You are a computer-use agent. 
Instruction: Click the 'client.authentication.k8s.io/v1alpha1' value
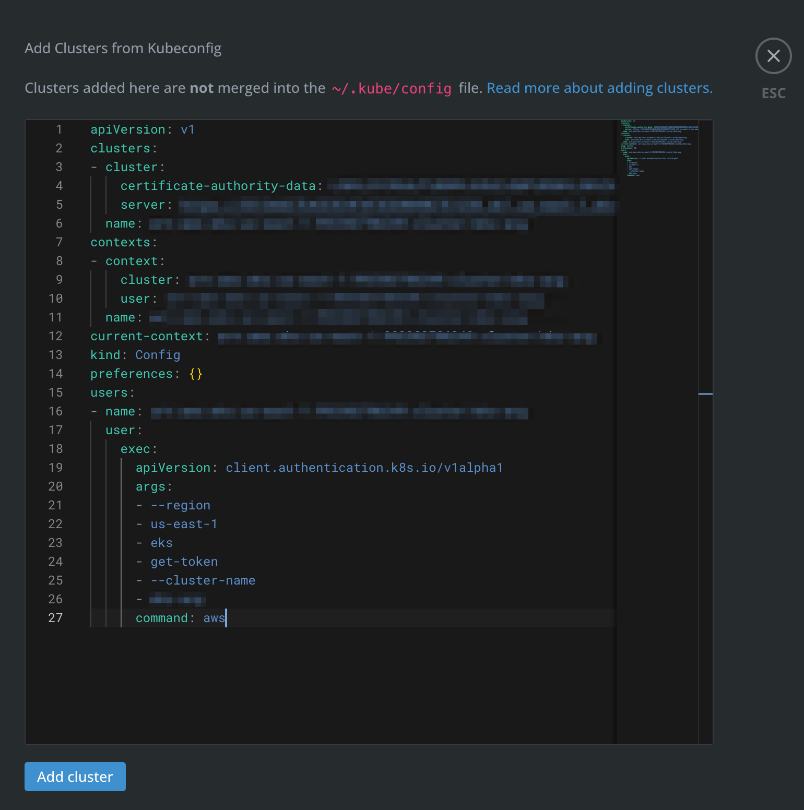coord(364,468)
